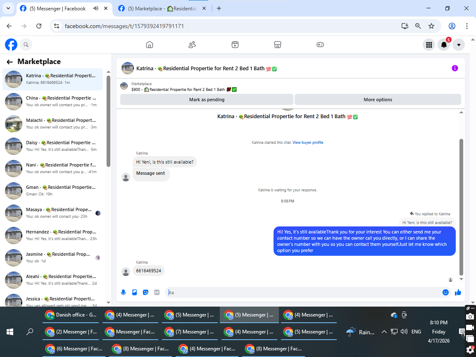Go back from Marketplace chats list
This screenshot has width=476, height=357.
(x=10, y=62)
